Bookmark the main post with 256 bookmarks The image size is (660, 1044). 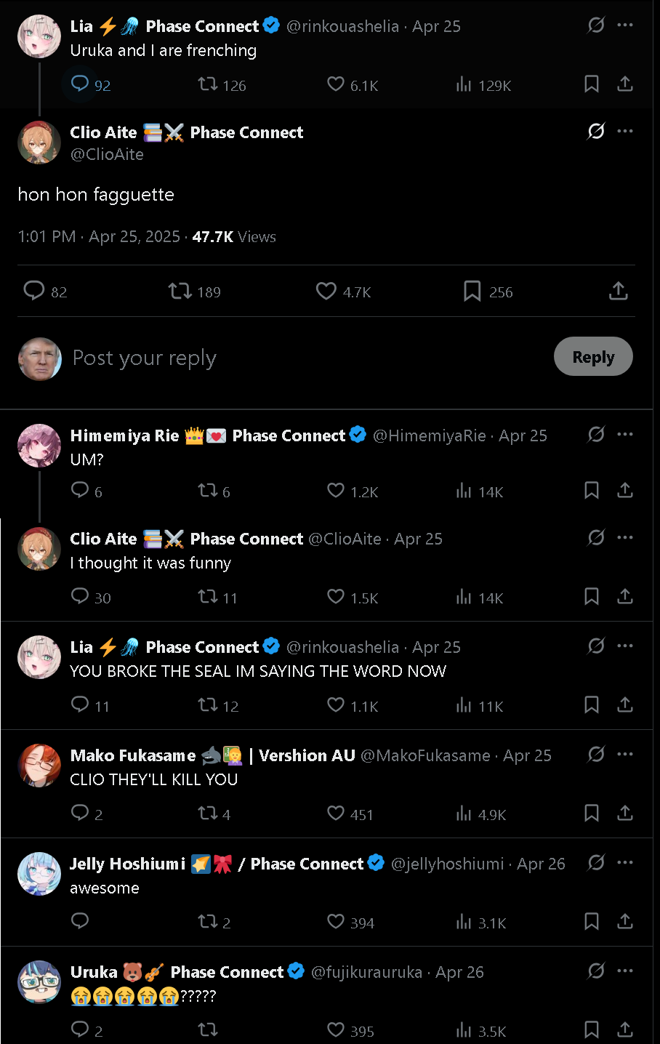point(472,292)
